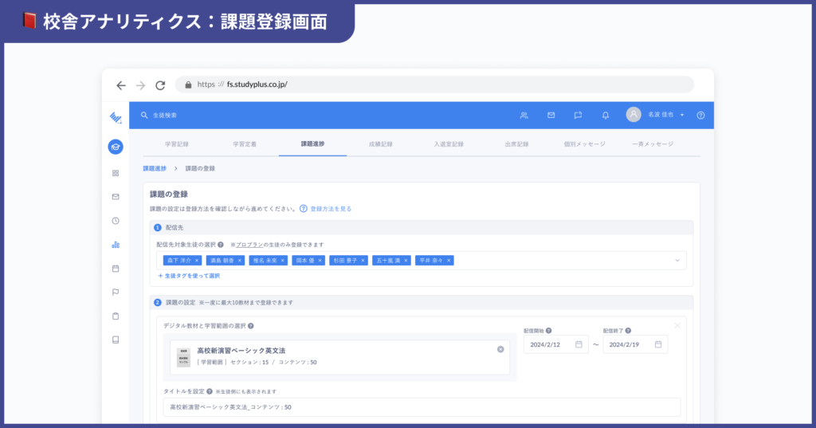
Task: Open the 2024/2/19 end date field
Action: pyautogui.click(x=635, y=344)
